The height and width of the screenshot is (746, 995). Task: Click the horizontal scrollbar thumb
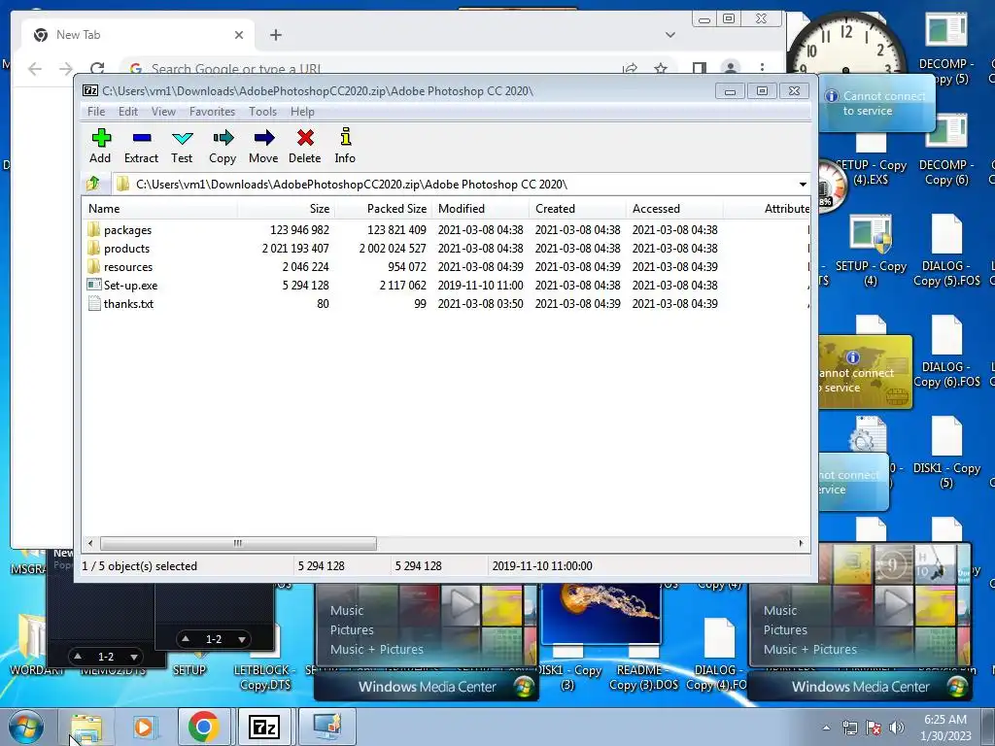(238, 544)
